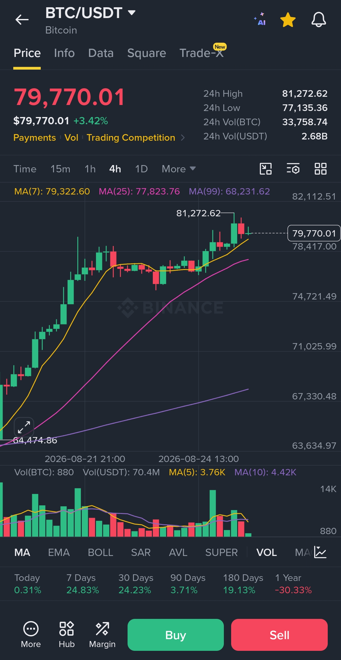Open the chart drawing tools icon

click(266, 169)
